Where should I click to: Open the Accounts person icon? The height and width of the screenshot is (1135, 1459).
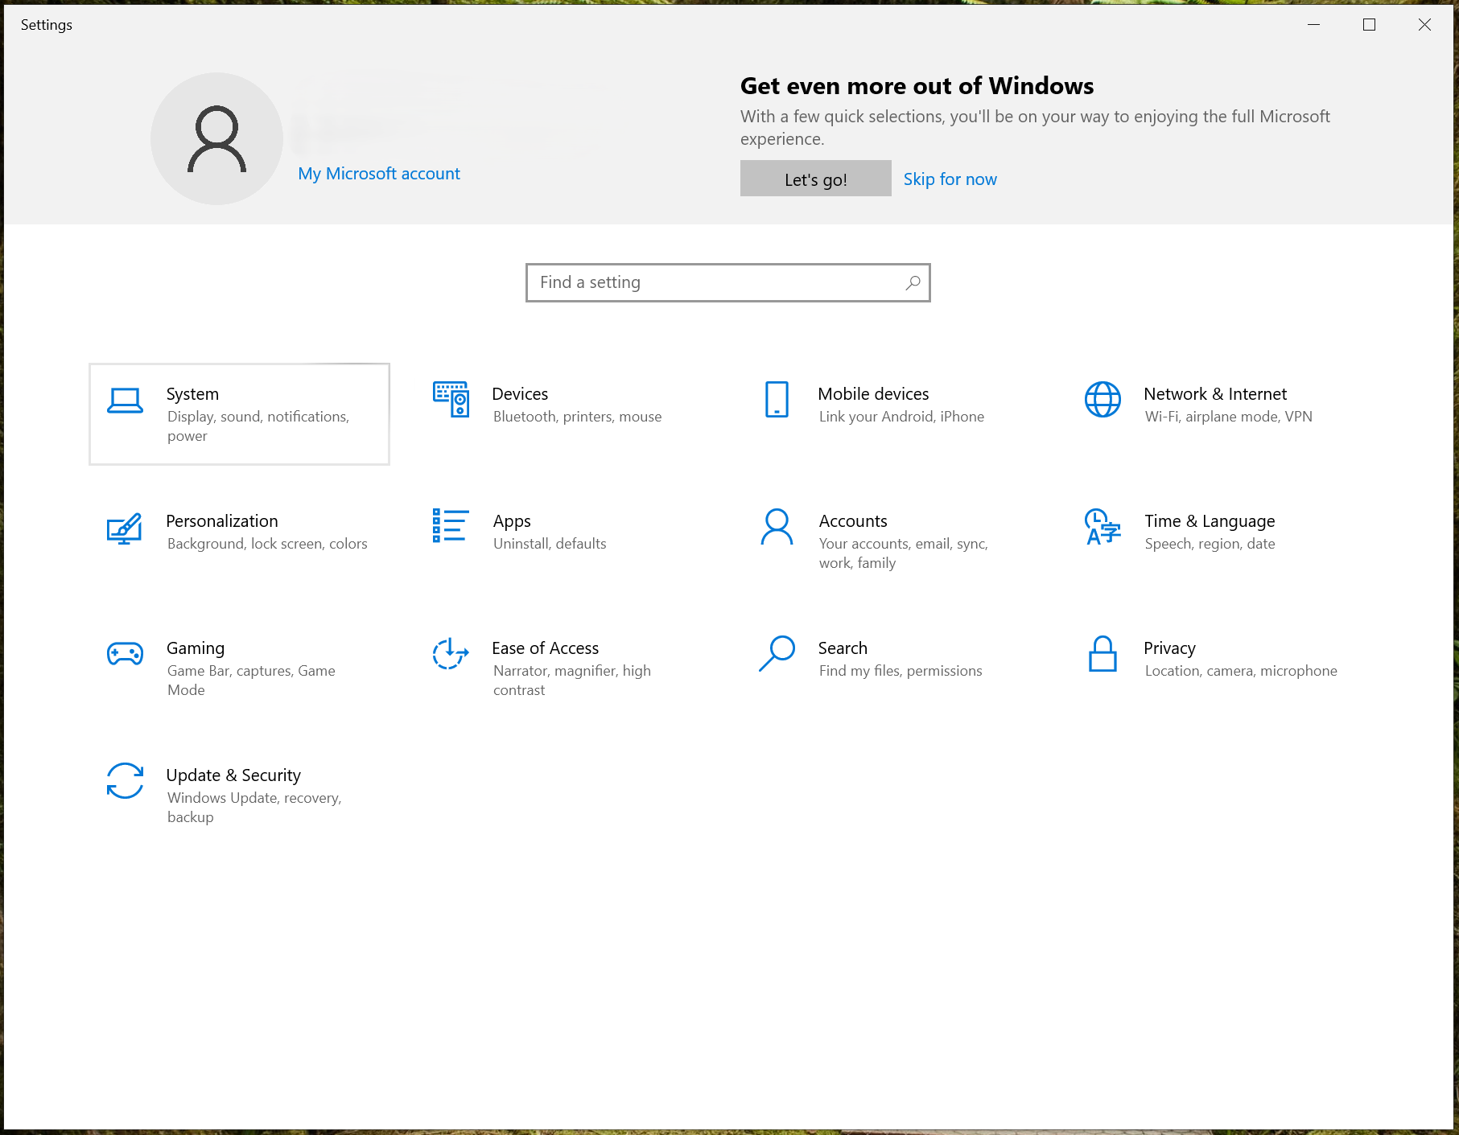(777, 527)
